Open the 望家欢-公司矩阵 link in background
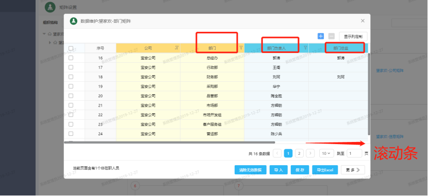The width and height of the screenshot is (428, 196). pyautogui.click(x=390, y=70)
